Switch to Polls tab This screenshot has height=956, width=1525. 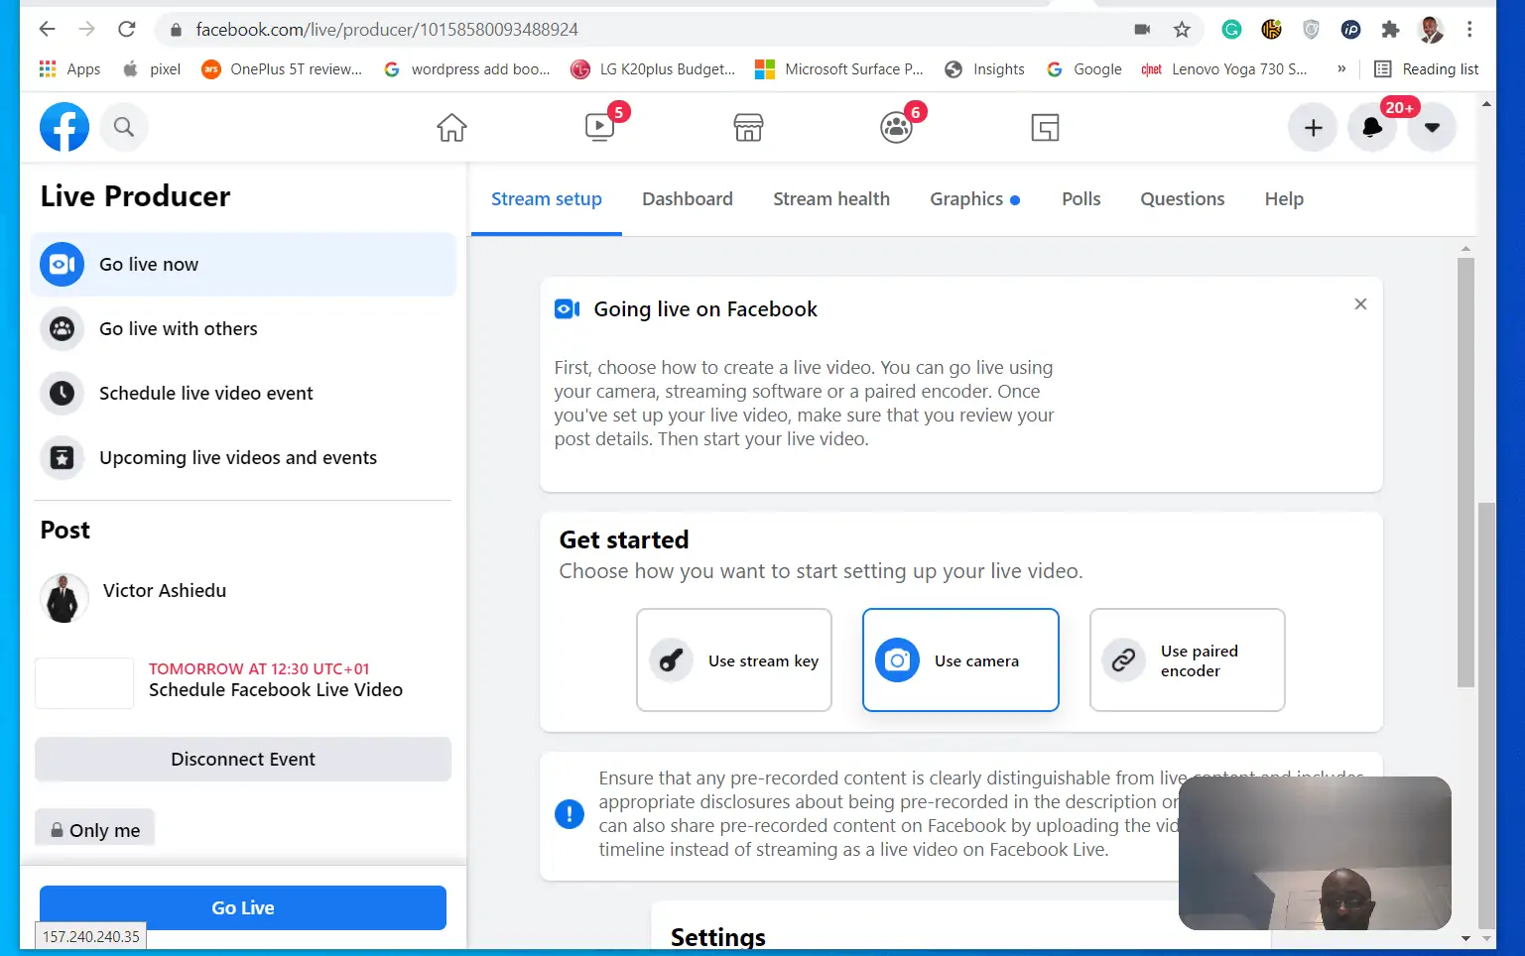tap(1081, 199)
